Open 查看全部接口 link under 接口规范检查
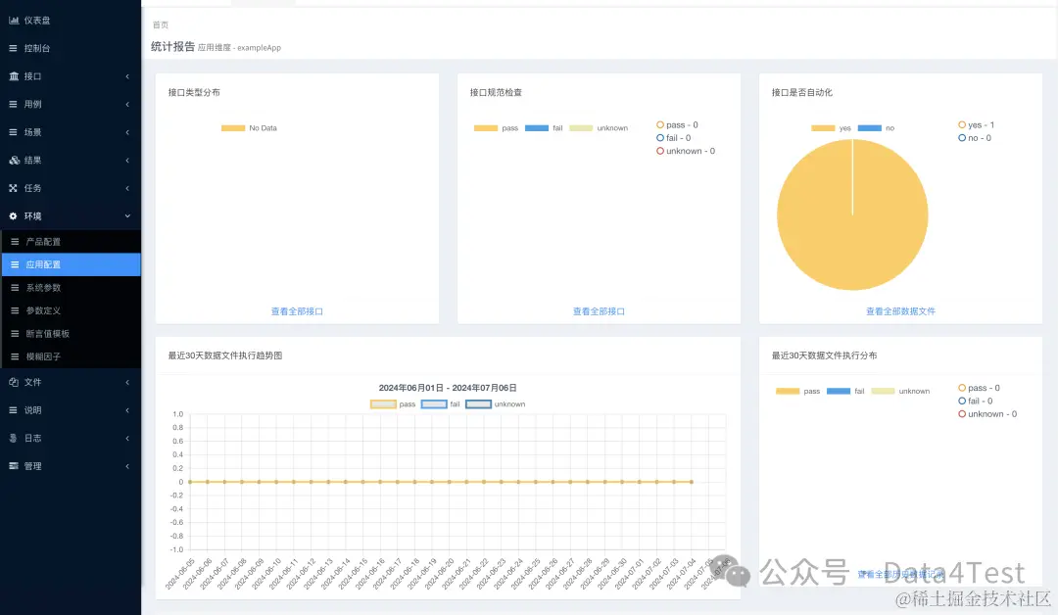The image size is (1058, 615). pyautogui.click(x=600, y=311)
